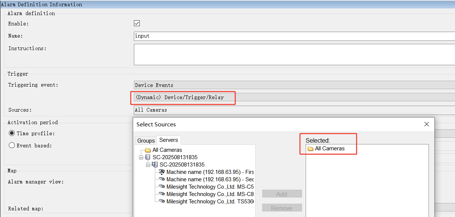The image size is (455, 217).
Task: Click the top-level SC-202508131835 server icon
Action: pyautogui.click(x=148, y=157)
